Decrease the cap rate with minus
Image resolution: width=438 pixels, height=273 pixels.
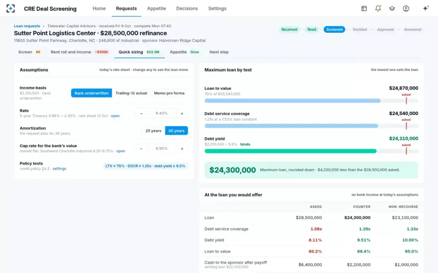coord(141,149)
